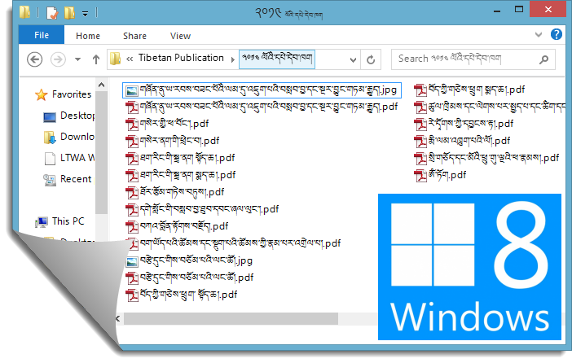The width and height of the screenshot is (572, 363).
Task: Click the Desktop monitor icon in Favorites
Action: click(x=50, y=117)
